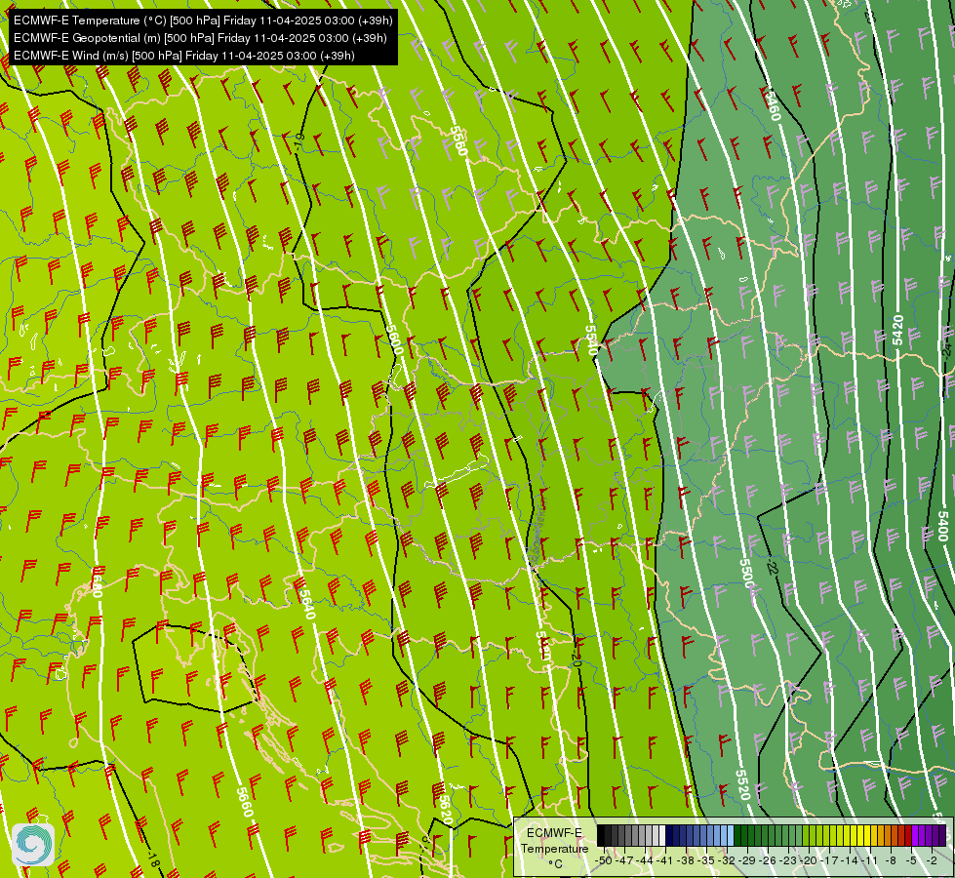Click the -29 legend scale value
This screenshot has height=878, width=955.
(748, 860)
